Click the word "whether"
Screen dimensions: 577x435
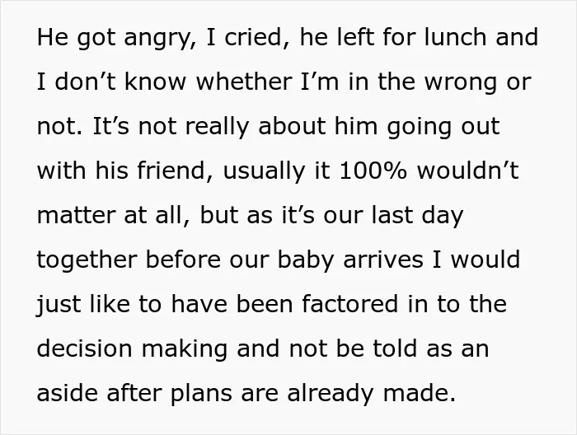[x=244, y=82]
